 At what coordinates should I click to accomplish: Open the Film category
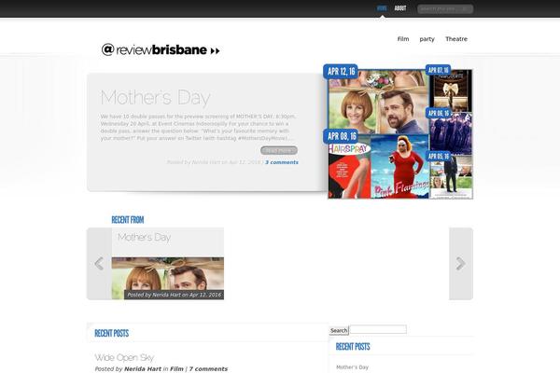pos(403,39)
